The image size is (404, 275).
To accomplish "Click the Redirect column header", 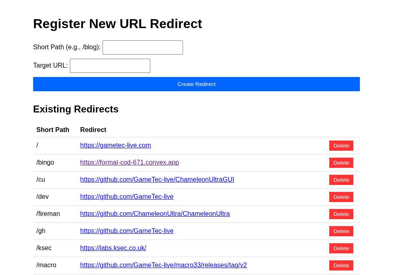I will coord(93,130).
